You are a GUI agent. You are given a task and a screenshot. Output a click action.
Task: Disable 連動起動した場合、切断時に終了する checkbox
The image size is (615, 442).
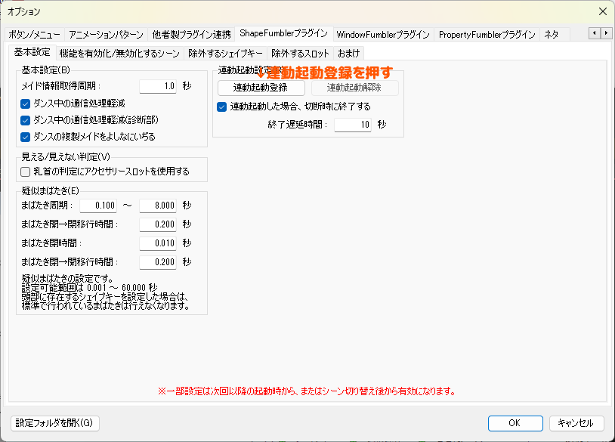[222, 107]
